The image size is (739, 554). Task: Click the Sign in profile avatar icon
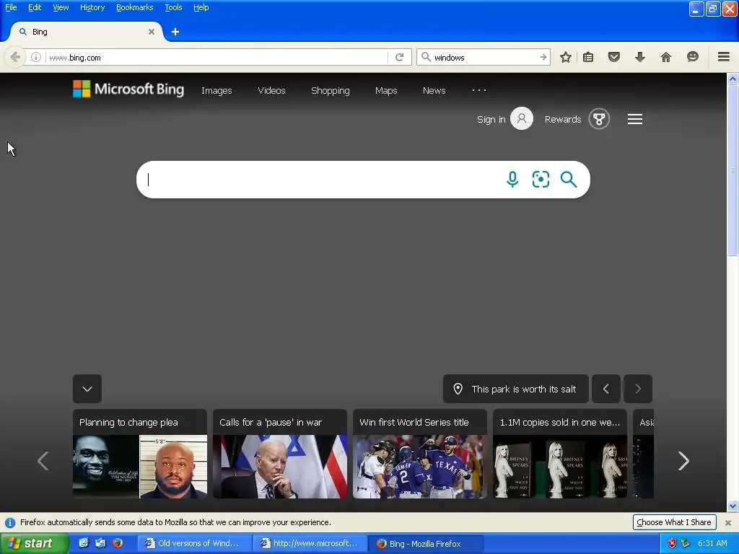tap(522, 119)
